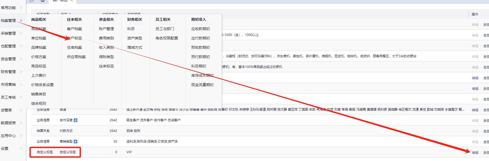Open 财务管理 in the left sidebar

8,72
